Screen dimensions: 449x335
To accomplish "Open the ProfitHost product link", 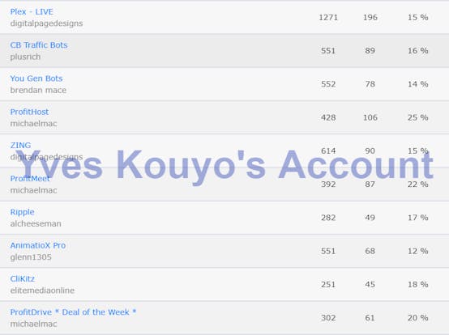I will point(29,112).
